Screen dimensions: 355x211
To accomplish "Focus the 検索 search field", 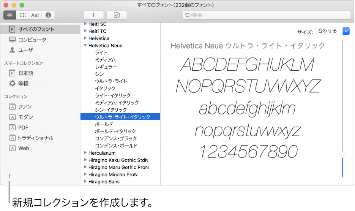I will coord(267,15).
